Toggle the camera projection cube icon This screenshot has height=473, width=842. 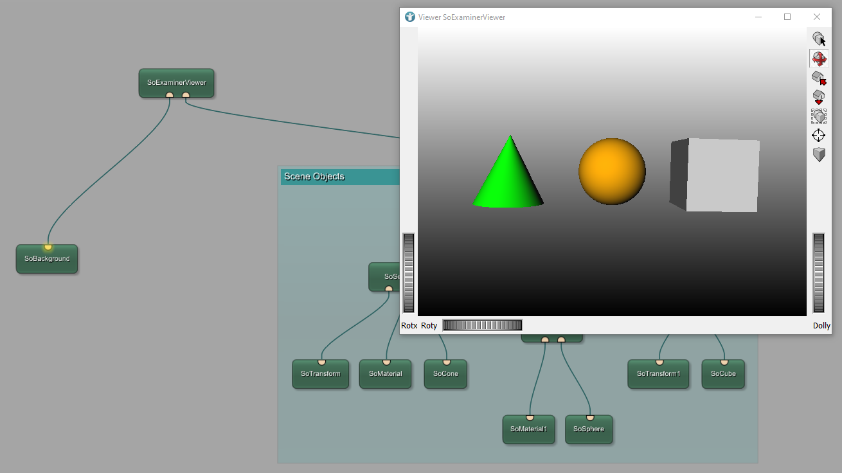(818, 155)
